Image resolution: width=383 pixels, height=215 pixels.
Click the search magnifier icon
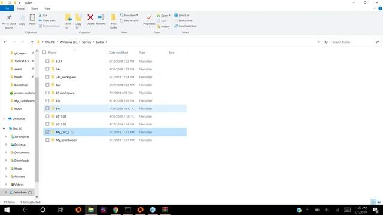click(378, 42)
